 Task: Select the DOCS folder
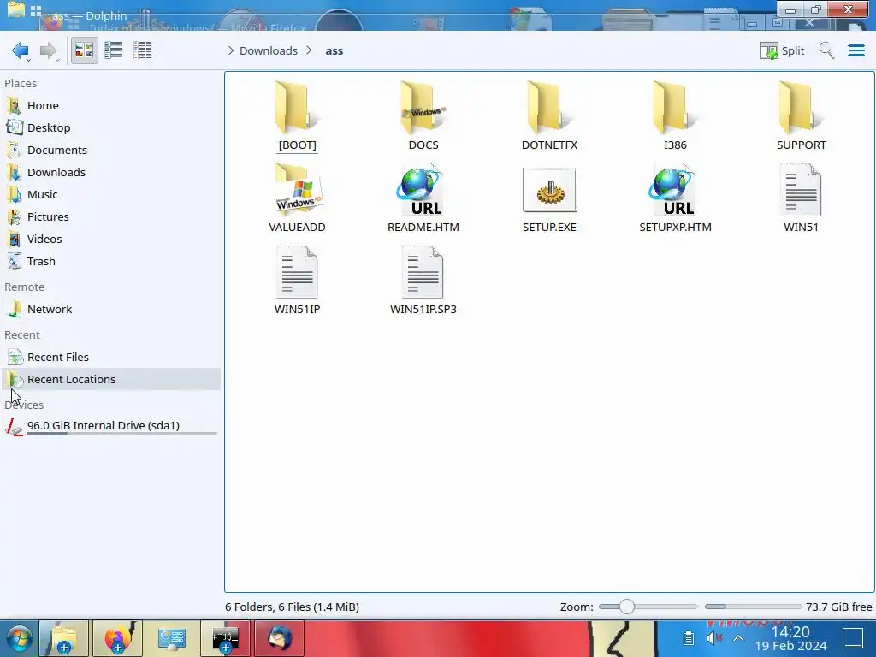pyautogui.click(x=423, y=116)
